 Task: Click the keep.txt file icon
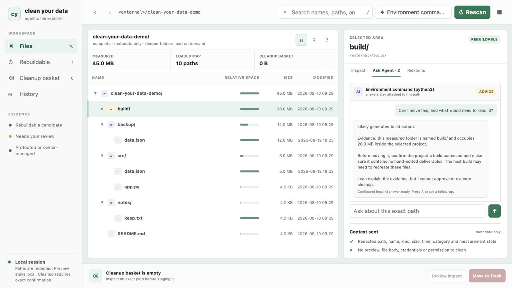tap(118, 218)
